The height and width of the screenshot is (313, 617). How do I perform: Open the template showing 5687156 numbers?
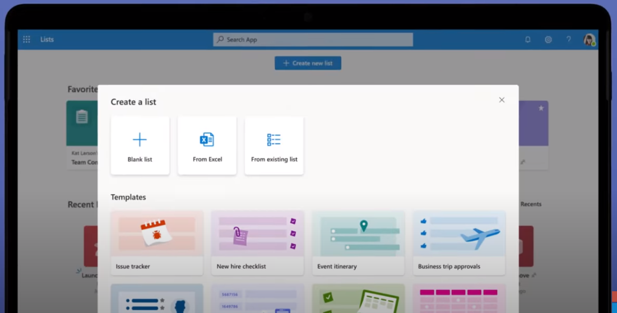258,298
